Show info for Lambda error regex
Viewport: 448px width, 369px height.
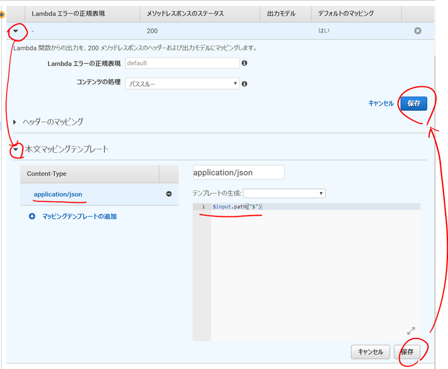(244, 63)
